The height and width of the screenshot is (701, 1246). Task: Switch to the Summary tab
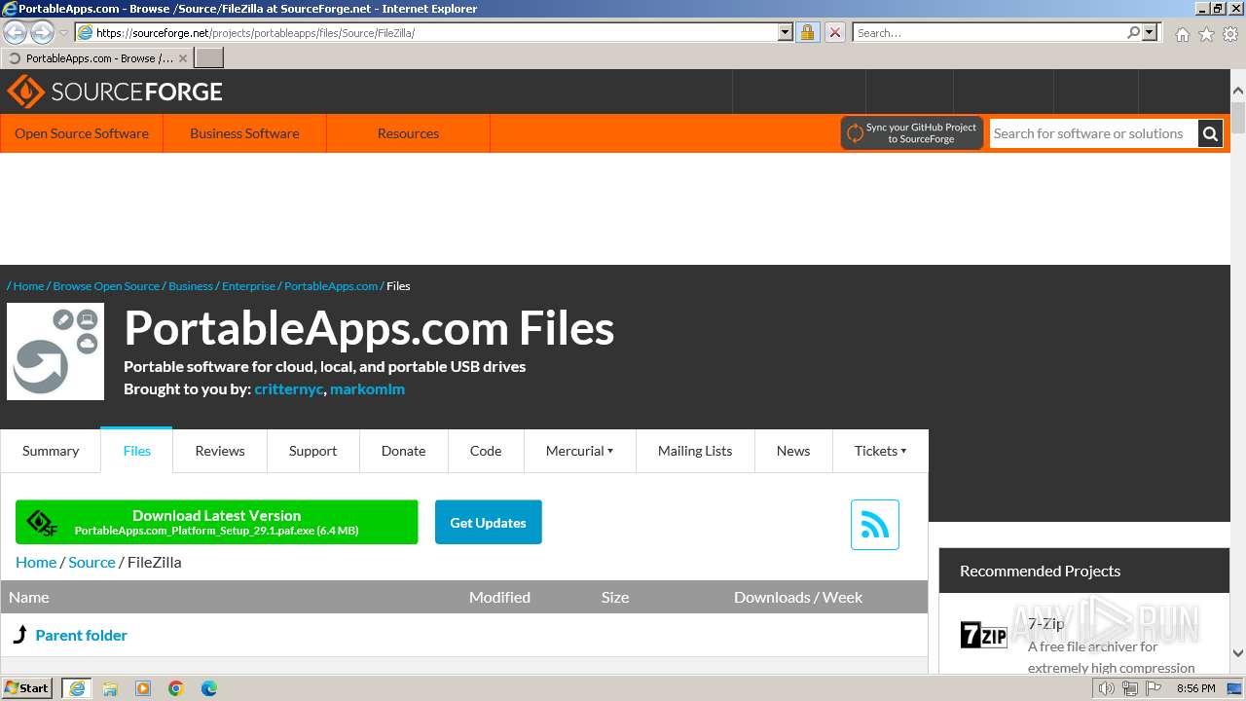tap(51, 451)
